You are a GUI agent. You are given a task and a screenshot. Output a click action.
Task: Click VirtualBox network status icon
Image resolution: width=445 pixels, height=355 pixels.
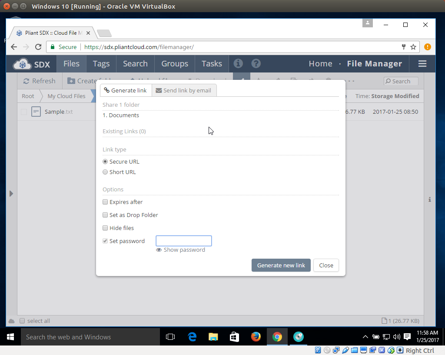336,350
